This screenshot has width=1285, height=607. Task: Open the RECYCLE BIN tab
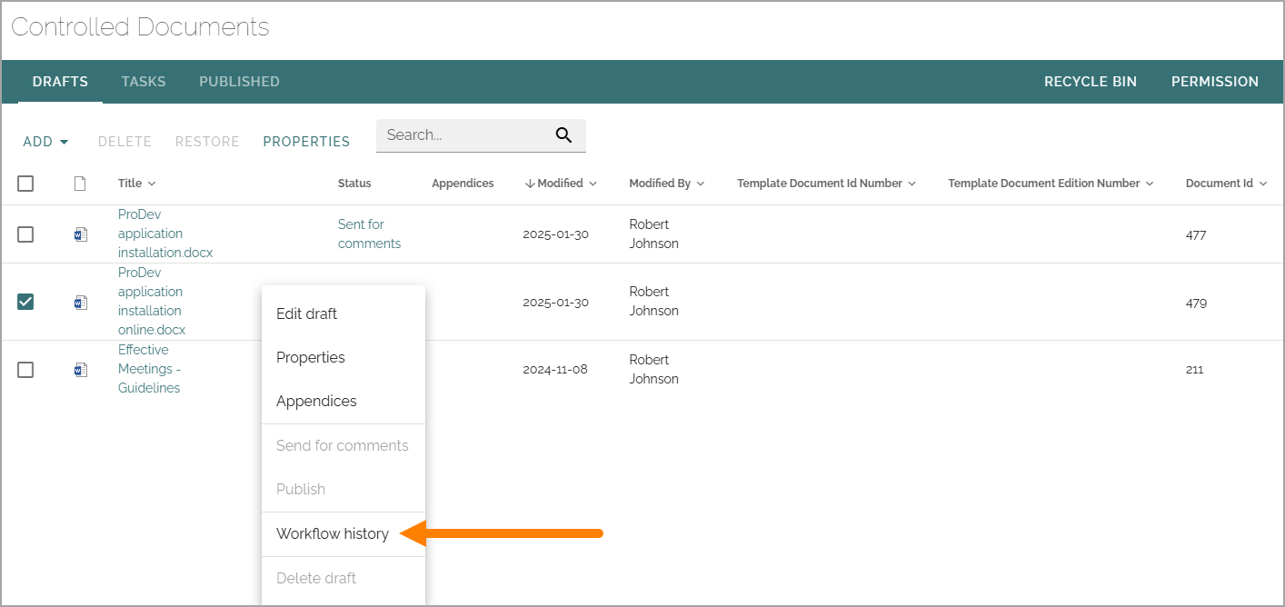click(x=1091, y=82)
